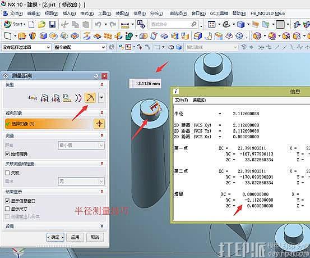Select the radius measurement type icon
The width and height of the screenshot is (310, 258).
point(90,98)
